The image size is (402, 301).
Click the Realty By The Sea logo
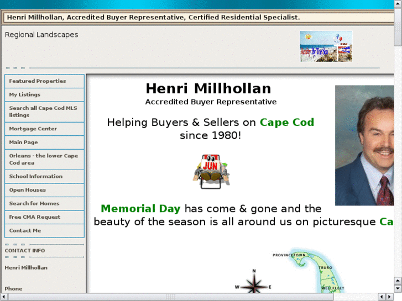pyautogui.click(x=326, y=46)
